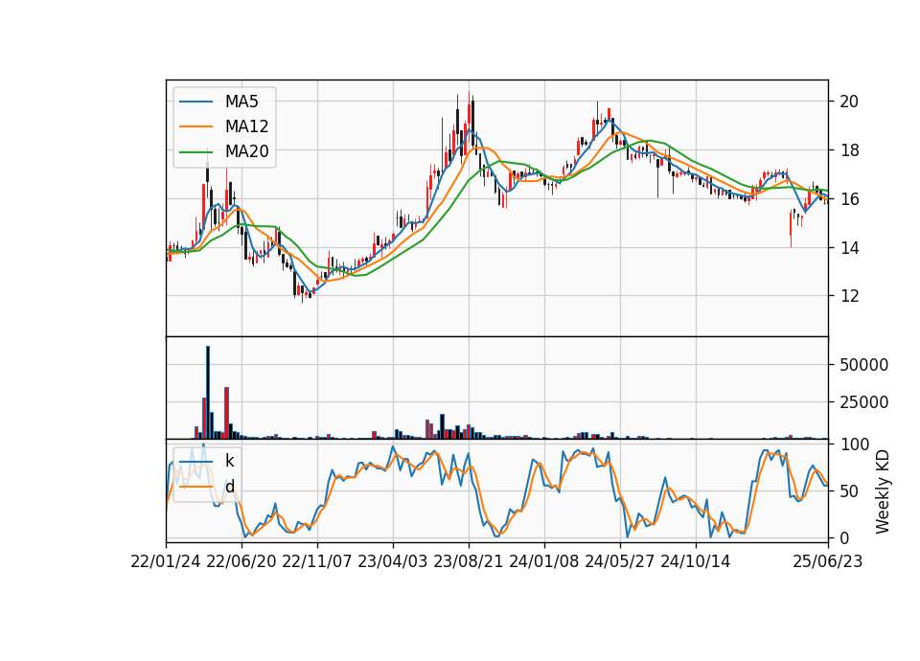
Task: Click the 24/10/14 date axis label
Action: (x=696, y=561)
